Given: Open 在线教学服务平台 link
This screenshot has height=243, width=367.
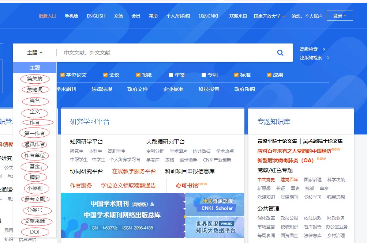Looking at the screenshot, I should point(134,171).
